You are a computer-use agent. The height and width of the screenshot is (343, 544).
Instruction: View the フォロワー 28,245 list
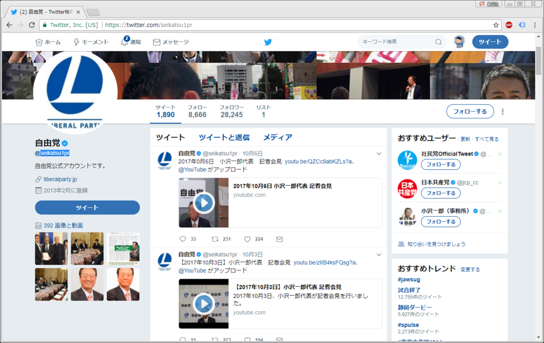(232, 112)
